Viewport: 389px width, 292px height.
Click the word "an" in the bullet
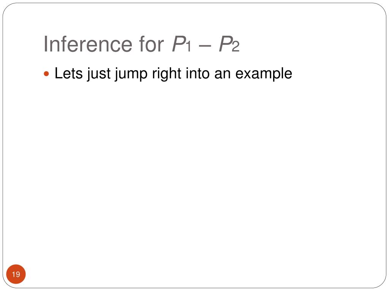pyautogui.click(x=222, y=75)
